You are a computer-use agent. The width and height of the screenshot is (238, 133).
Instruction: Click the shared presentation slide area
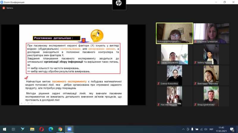73,65
